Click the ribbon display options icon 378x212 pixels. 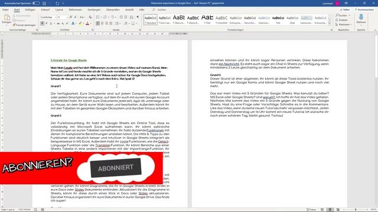[x=346, y=4]
